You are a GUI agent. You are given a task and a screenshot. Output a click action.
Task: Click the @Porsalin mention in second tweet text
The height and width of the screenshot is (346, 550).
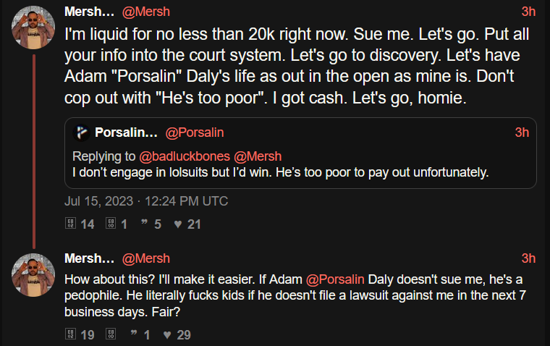(337, 279)
